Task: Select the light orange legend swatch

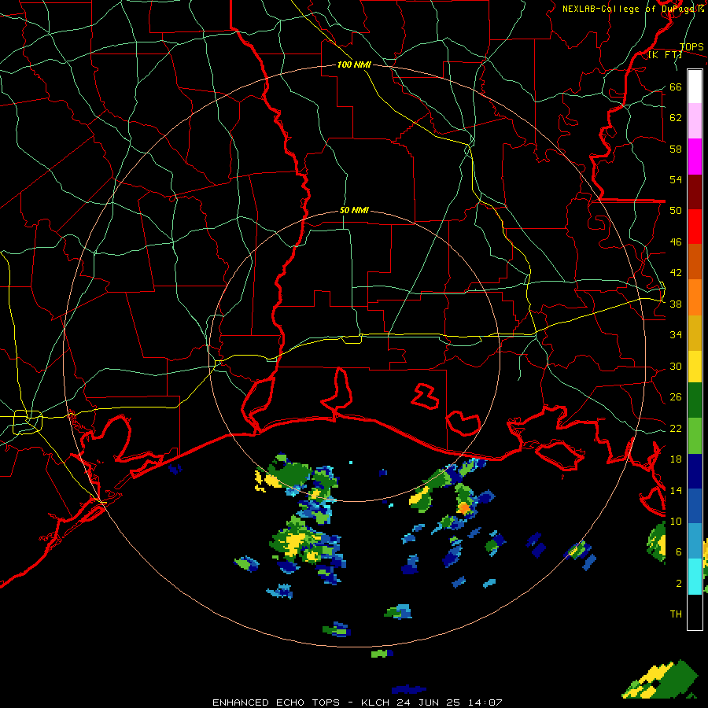Action: pyautogui.click(x=695, y=297)
